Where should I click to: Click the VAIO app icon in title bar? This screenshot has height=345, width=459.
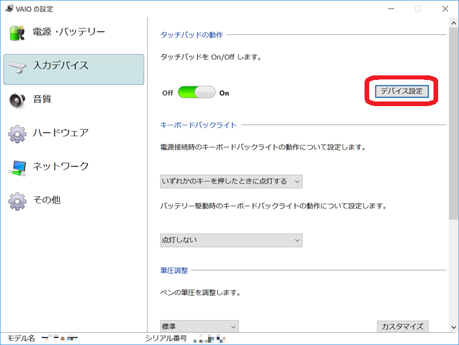(9, 8)
